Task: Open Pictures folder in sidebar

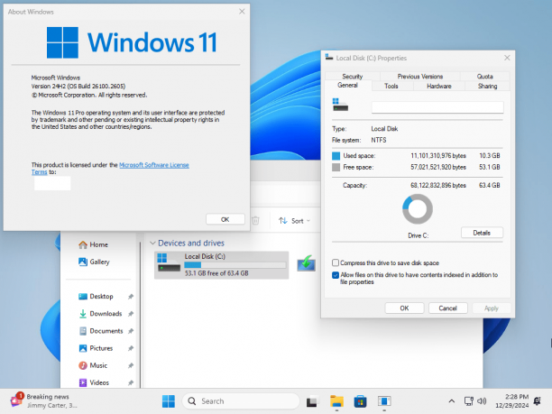Action: coord(96,348)
